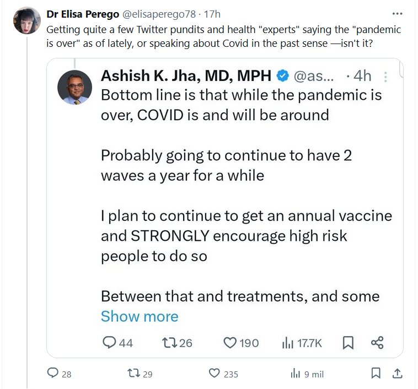Click the Ashish K. Jha, MD, MPH name
Screen dimensions: 418x389
186,77
